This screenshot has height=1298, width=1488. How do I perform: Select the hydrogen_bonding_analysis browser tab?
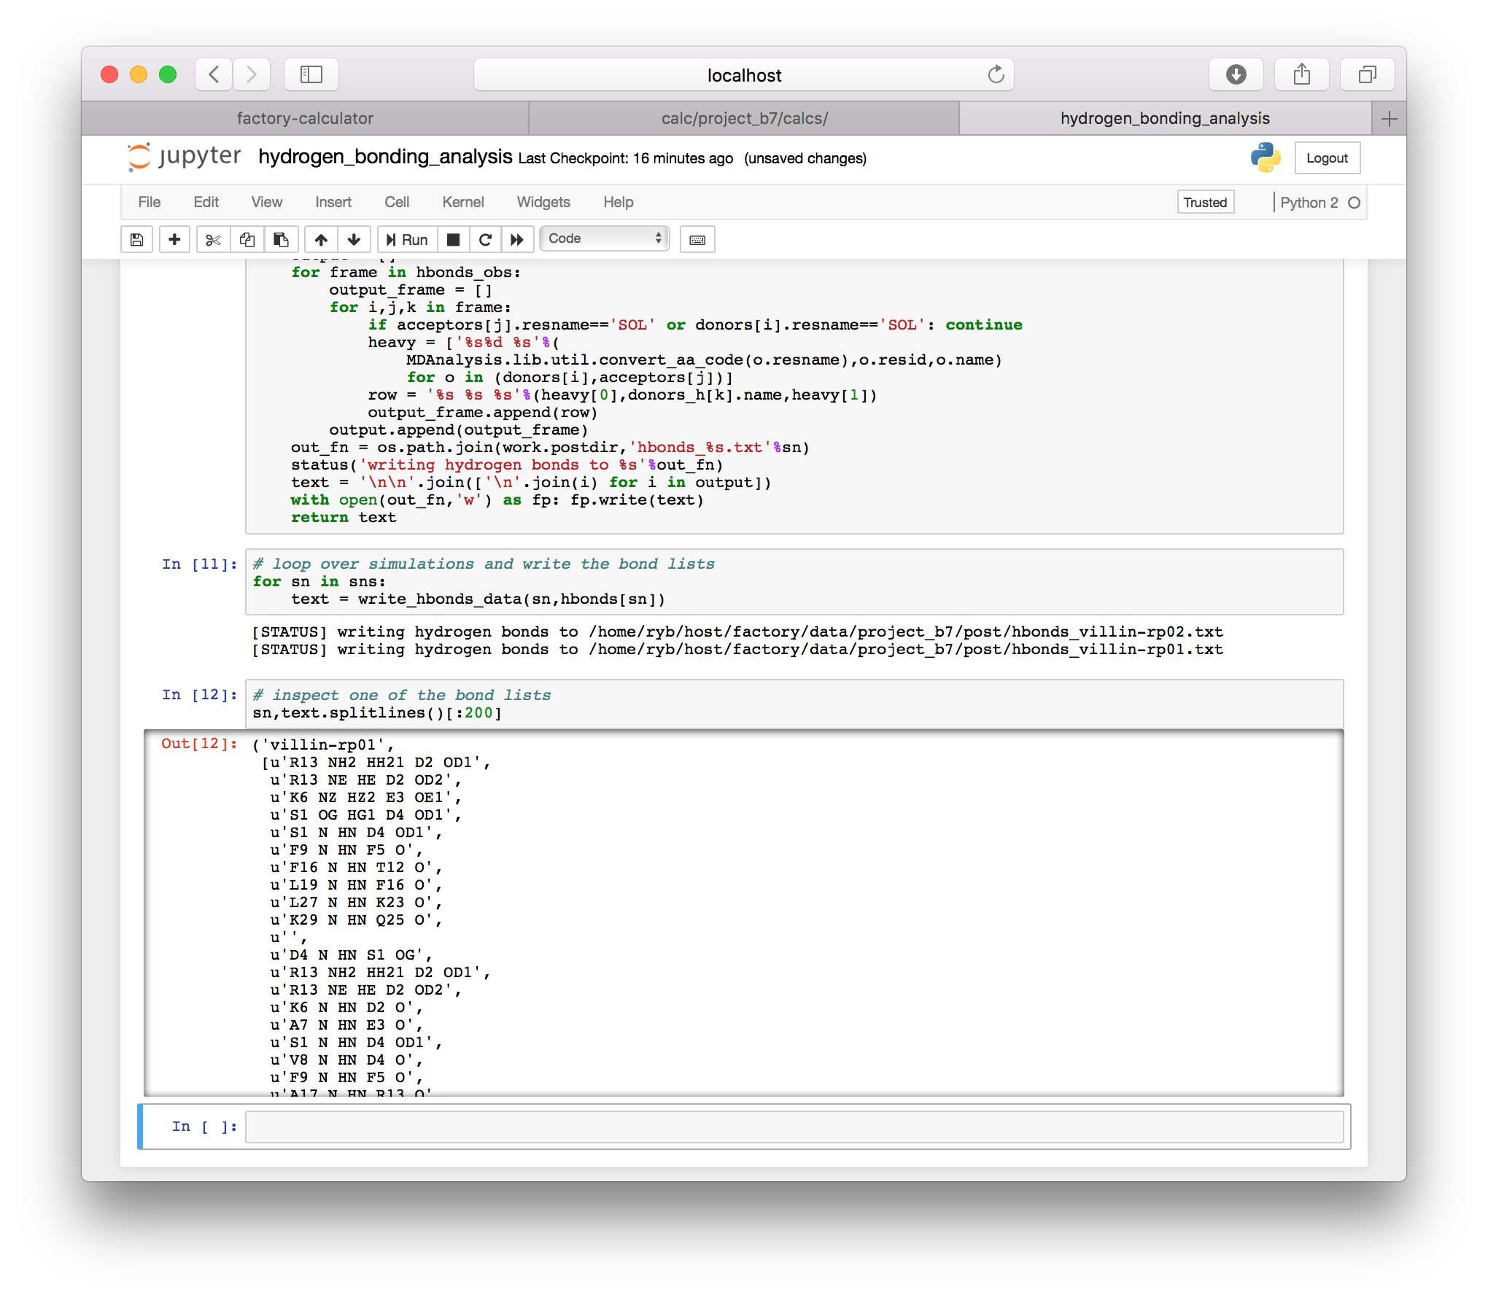tap(1165, 118)
